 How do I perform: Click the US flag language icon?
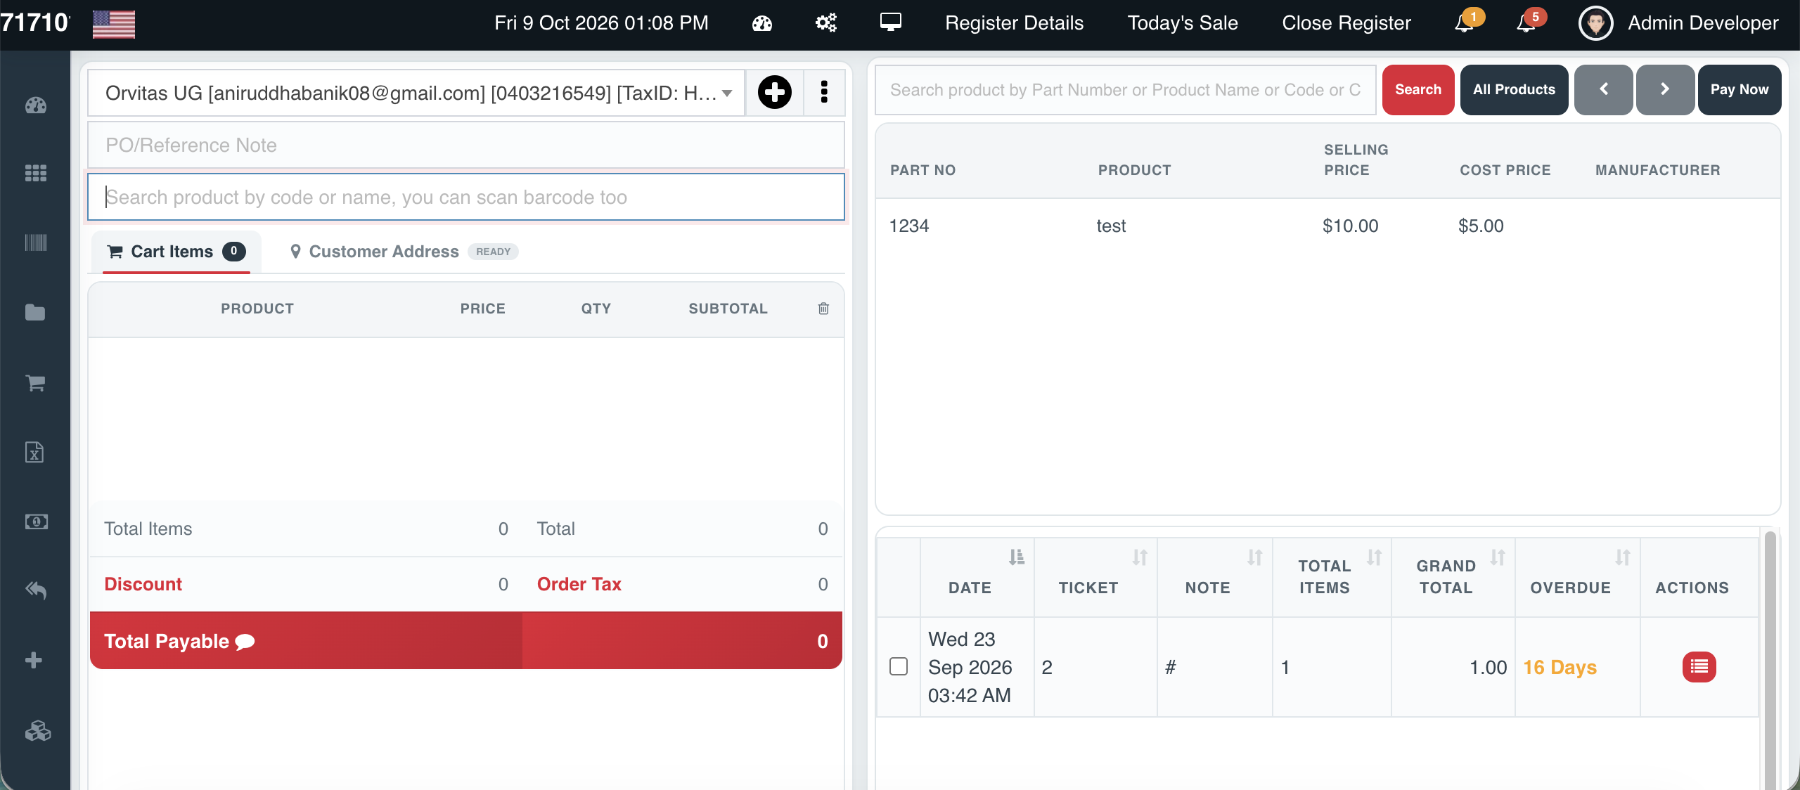114,24
